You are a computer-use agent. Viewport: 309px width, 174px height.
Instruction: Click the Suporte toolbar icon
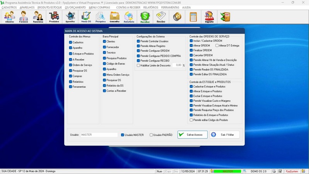(209, 17)
